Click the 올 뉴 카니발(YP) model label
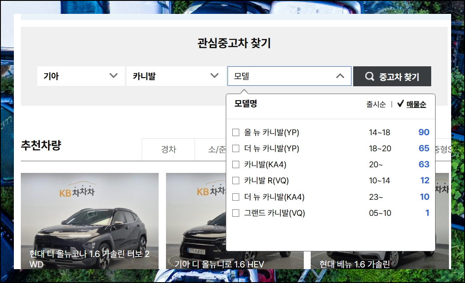Screen dimensions: 465x283 (272, 132)
